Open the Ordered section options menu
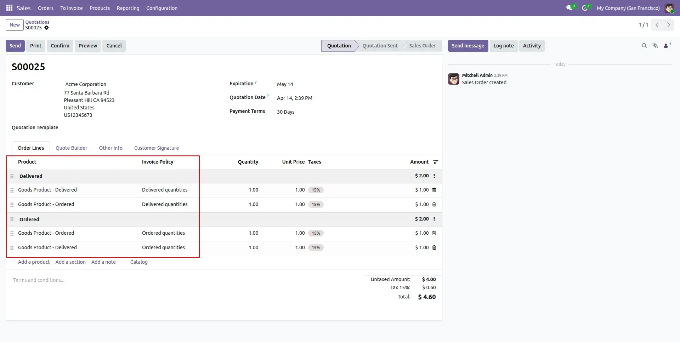 click(434, 219)
